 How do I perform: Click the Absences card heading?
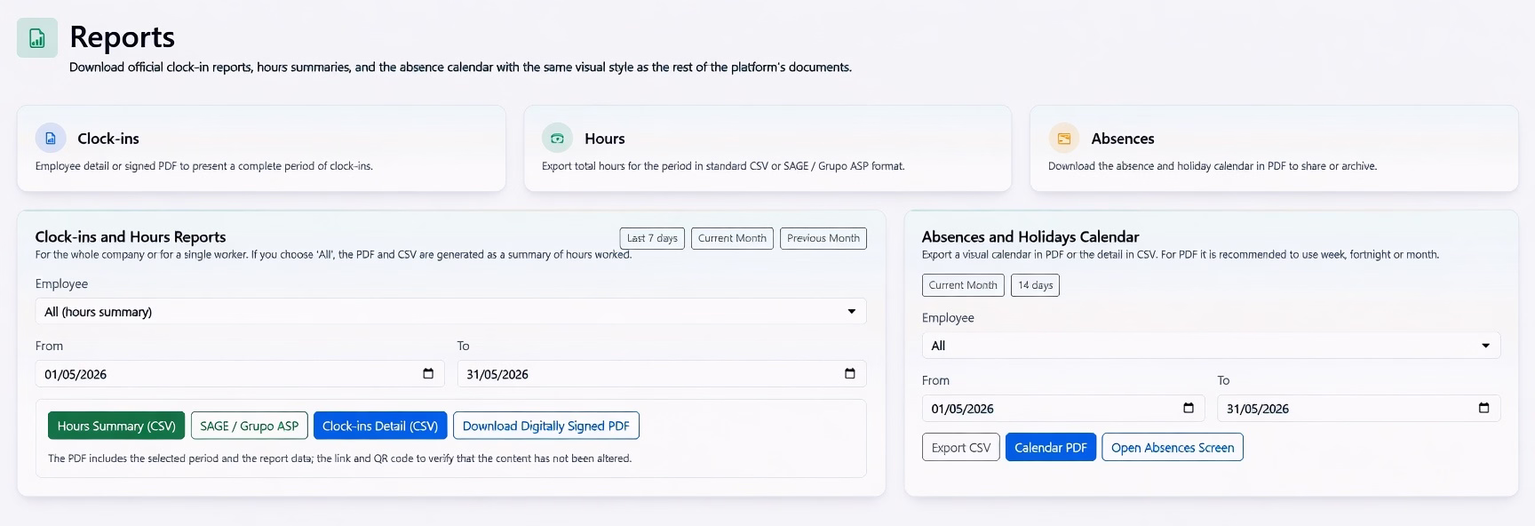pyautogui.click(x=1123, y=139)
